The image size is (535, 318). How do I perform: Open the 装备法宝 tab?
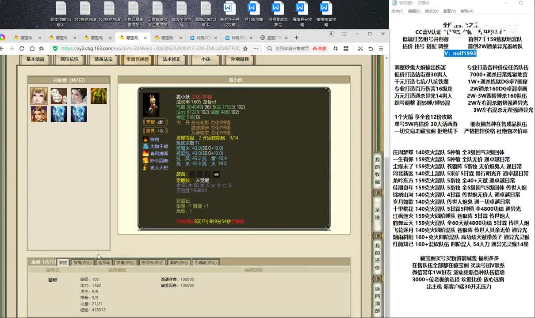[x=103, y=59]
